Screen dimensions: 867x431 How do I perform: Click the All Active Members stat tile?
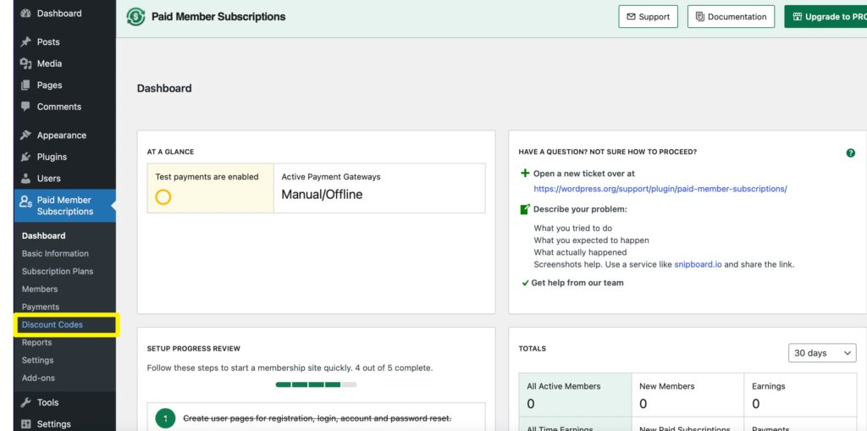(x=575, y=395)
